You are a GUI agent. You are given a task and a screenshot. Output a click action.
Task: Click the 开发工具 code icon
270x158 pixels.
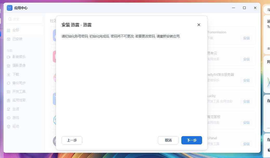(x=9, y=92)
